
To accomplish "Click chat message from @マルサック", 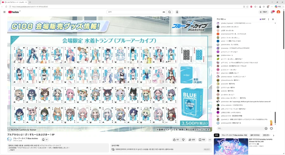I will (x=229, y=52).
